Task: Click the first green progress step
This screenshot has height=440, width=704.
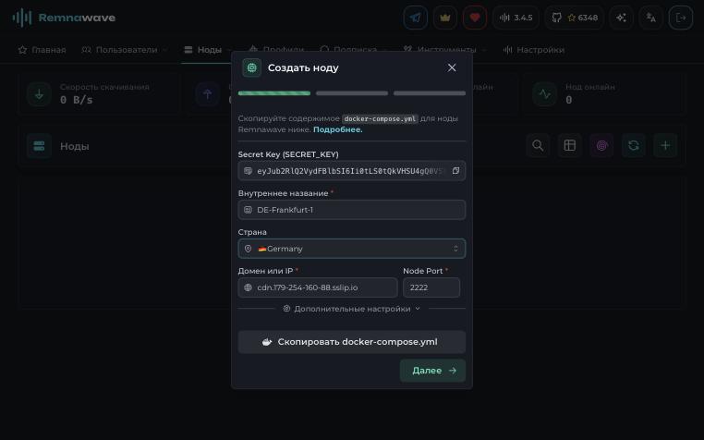Action: click(274, 93)
